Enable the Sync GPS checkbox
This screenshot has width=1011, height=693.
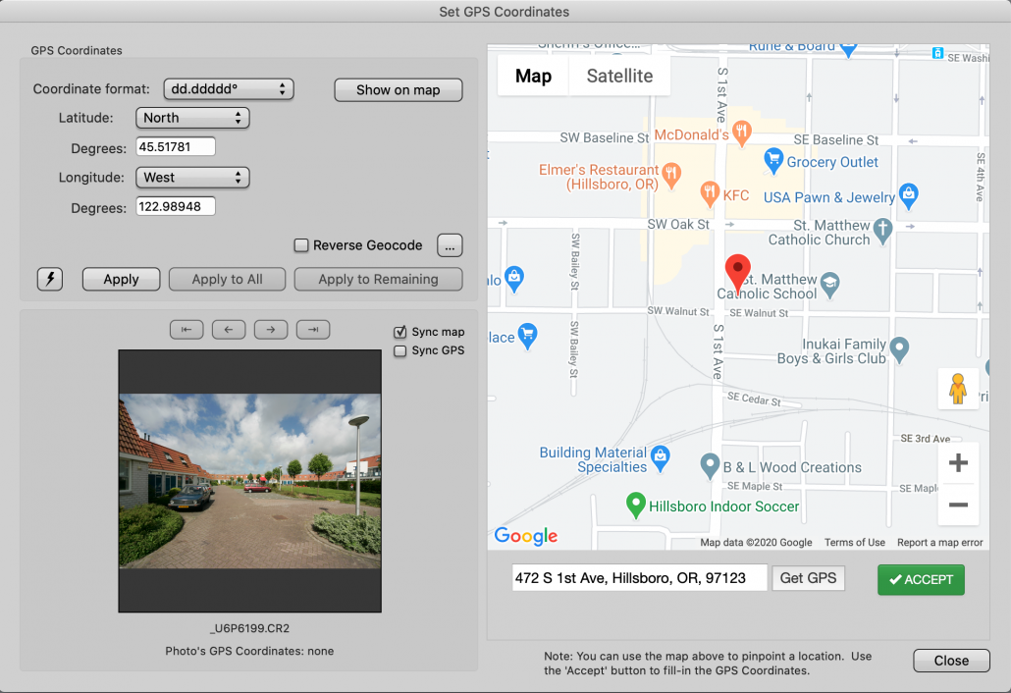point(399,349)
